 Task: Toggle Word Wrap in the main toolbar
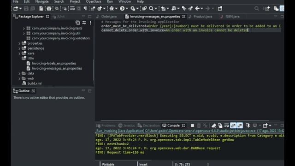[72, 8]
